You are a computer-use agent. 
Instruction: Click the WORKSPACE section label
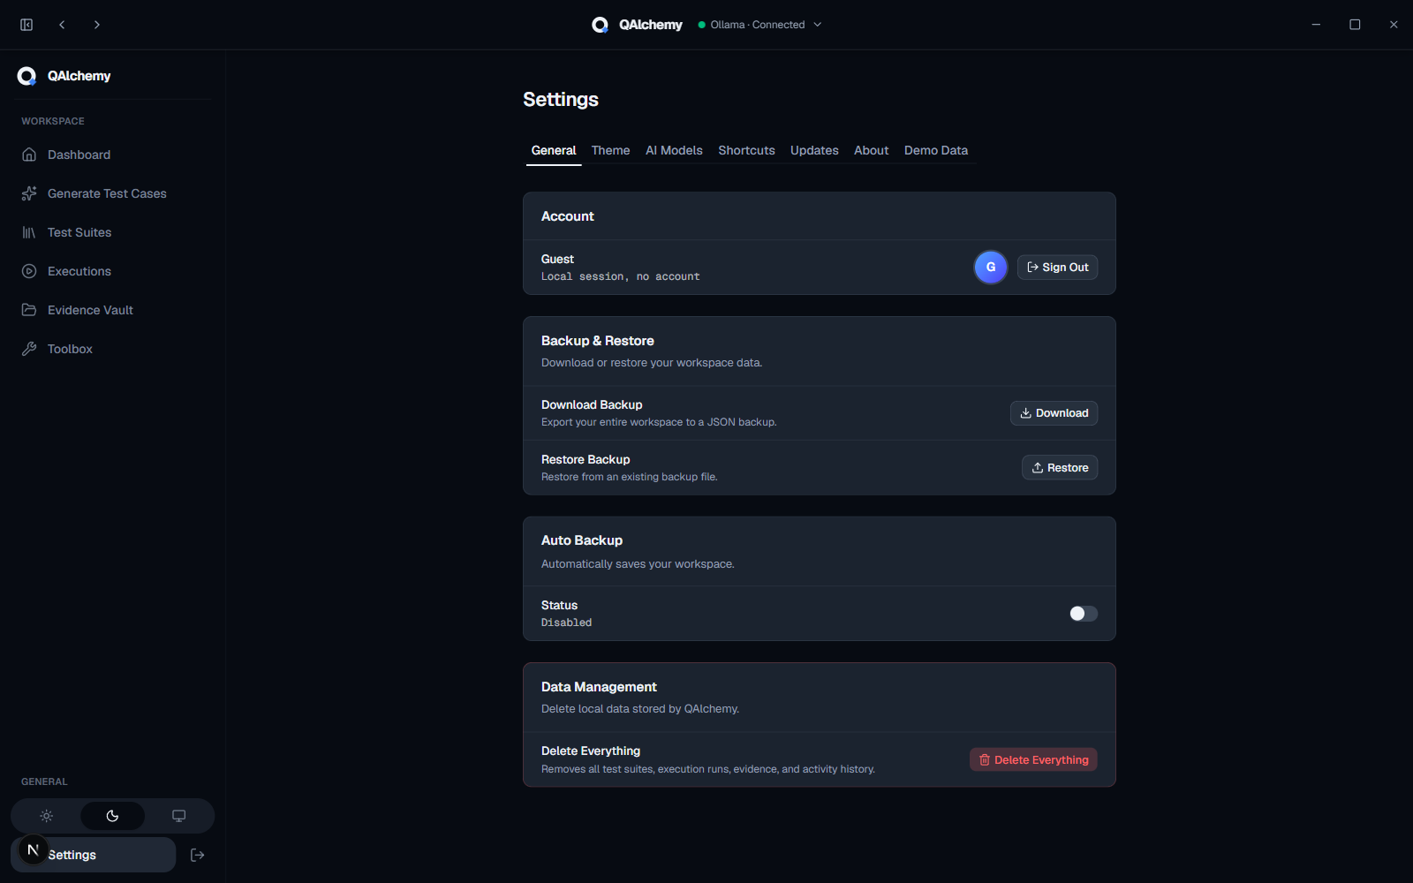click(53, 121)
